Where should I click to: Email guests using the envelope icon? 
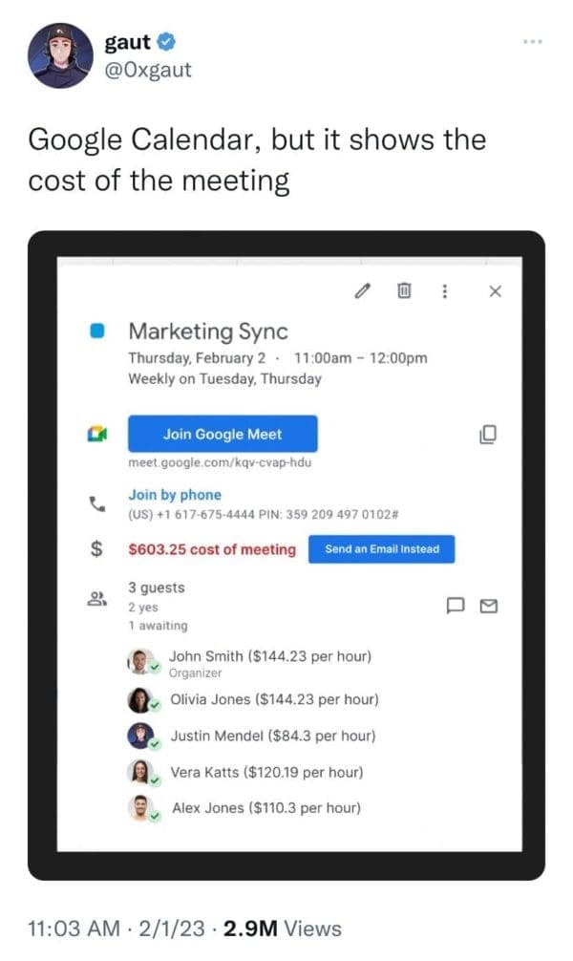tap(488, 605)
